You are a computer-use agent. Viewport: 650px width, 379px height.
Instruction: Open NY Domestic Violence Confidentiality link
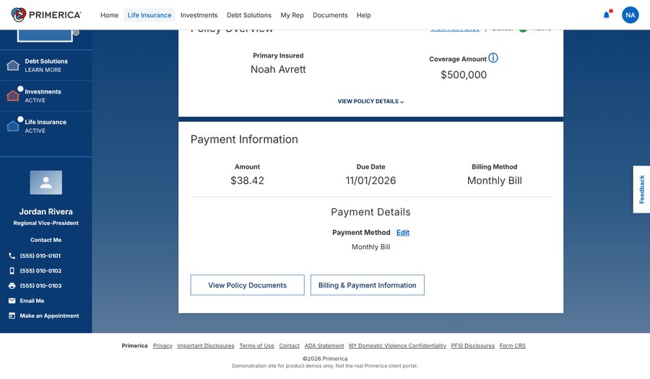397,345
